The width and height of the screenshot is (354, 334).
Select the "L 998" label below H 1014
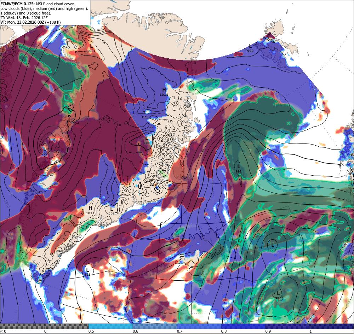(146, 140)
